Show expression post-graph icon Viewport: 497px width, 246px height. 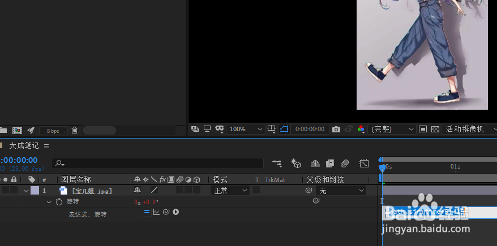point(156,212)
